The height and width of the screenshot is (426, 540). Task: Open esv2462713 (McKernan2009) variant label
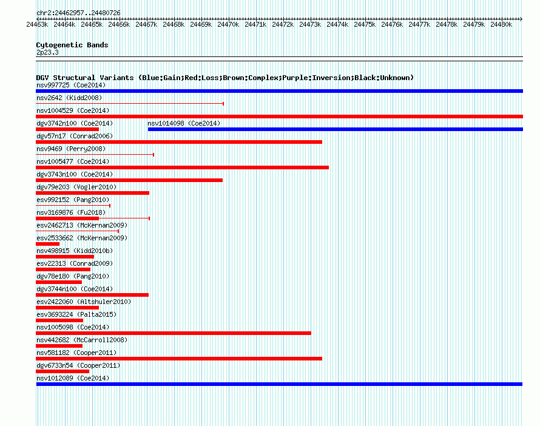tap(82, 225)
